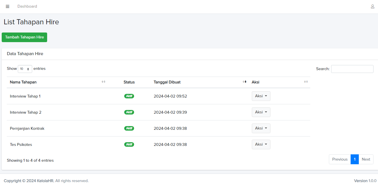The height and width of the screenshot is (188, 378).
Task: Click Aktif badge for Pernjanjian Kontrak
Action: [x=129, y=128]
